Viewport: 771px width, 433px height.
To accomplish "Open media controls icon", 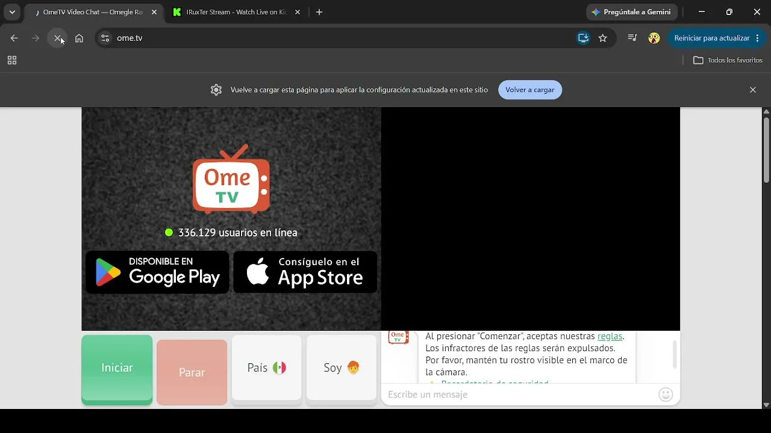I will tap(632, 38).
